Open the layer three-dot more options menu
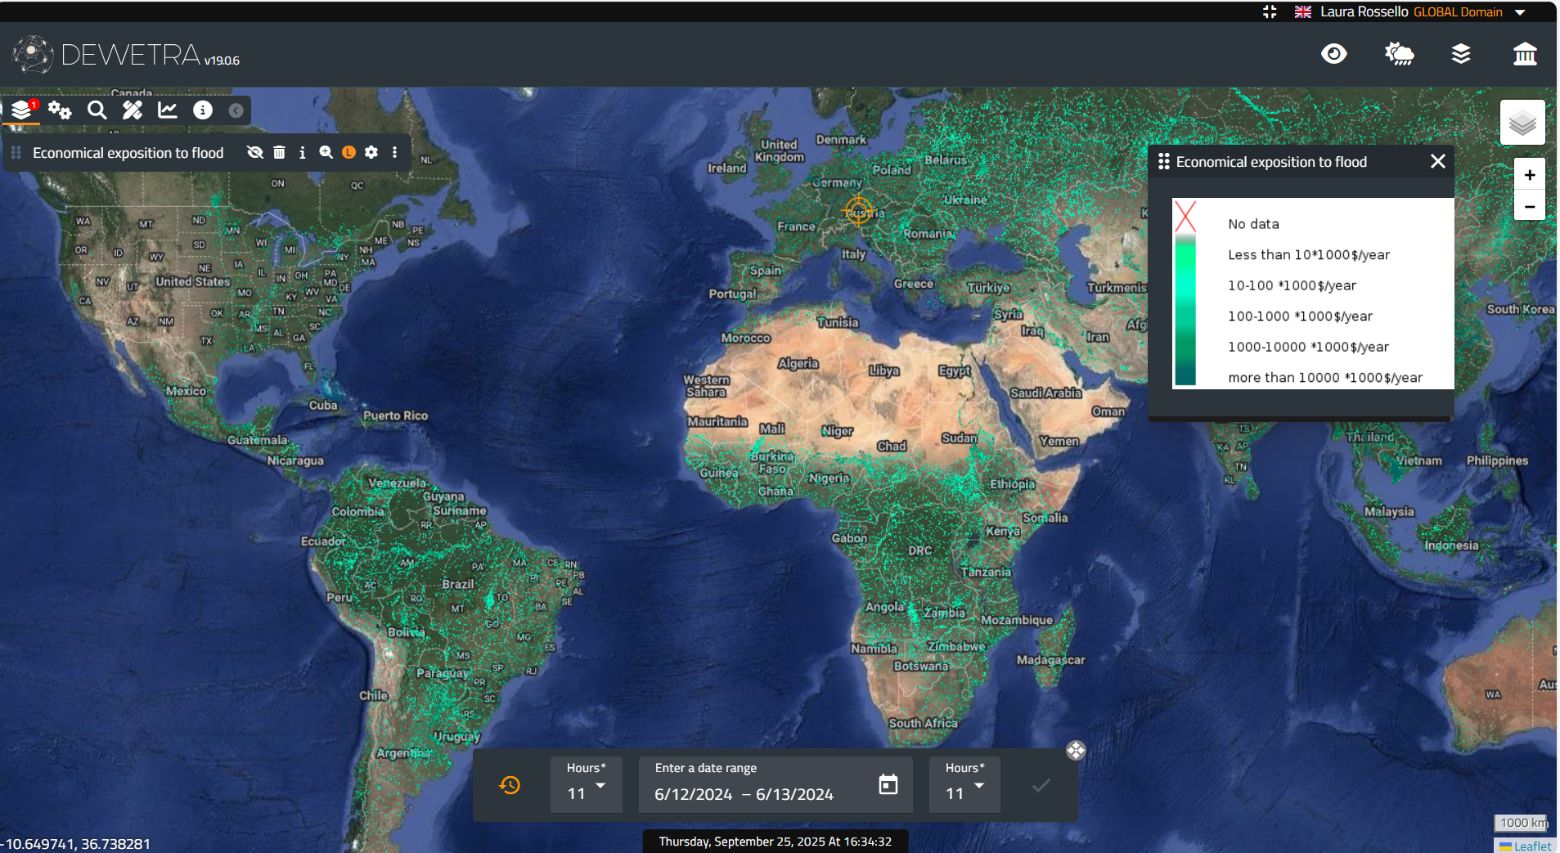The width and height of the screenshot is (1560, 853). pyautogui.click(x=394, y=153)
